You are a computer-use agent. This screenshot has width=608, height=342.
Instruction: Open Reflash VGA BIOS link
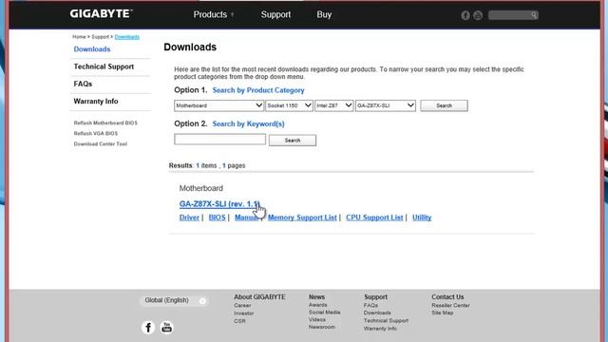(x=95, y=133)
